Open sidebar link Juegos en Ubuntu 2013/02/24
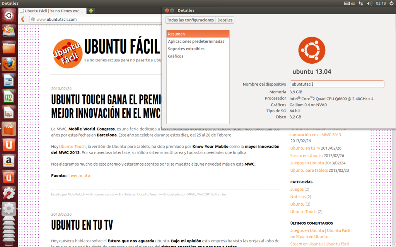This screenshot has height=247, width=396. point(307,163)
